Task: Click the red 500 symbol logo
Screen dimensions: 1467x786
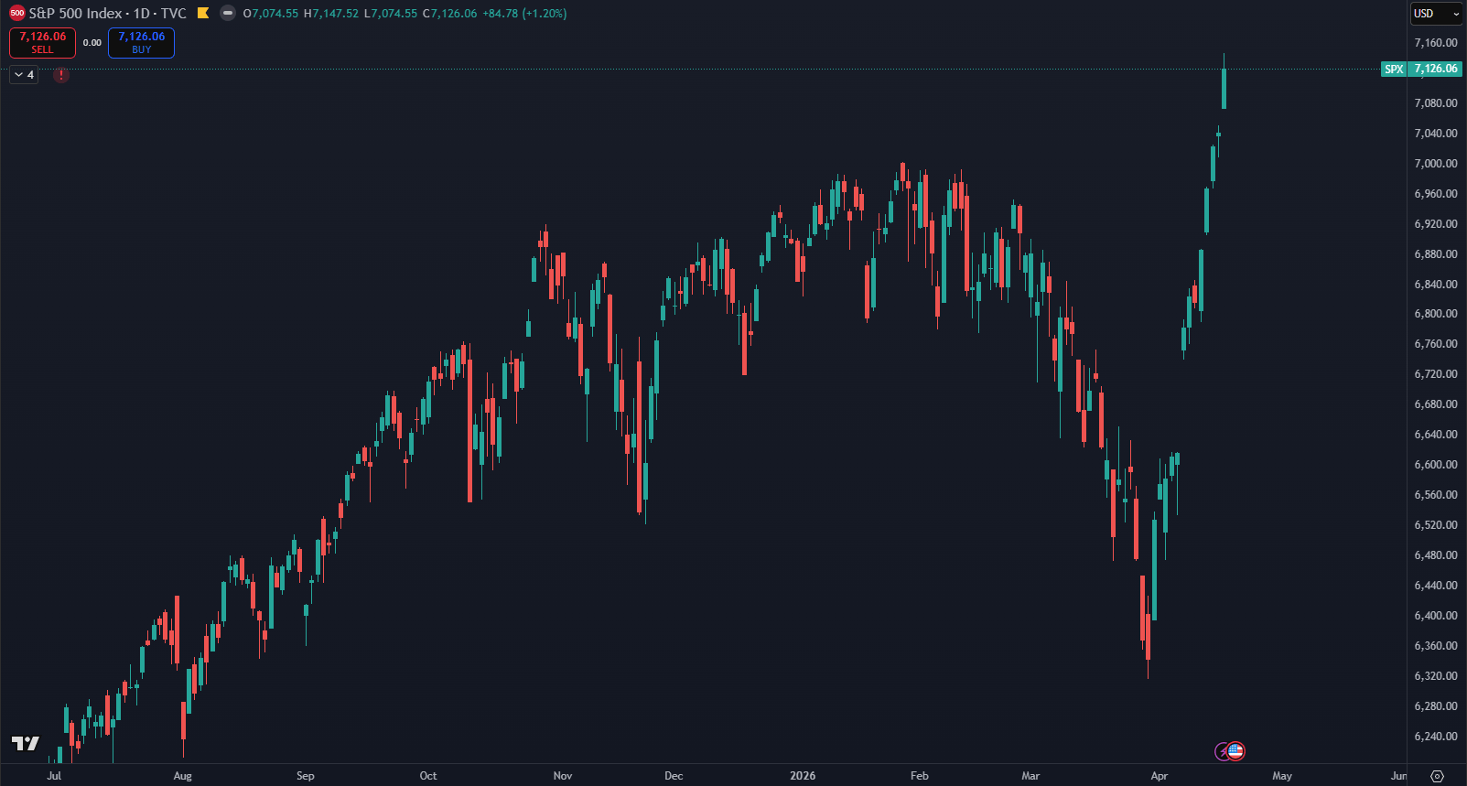Action: 16,14
